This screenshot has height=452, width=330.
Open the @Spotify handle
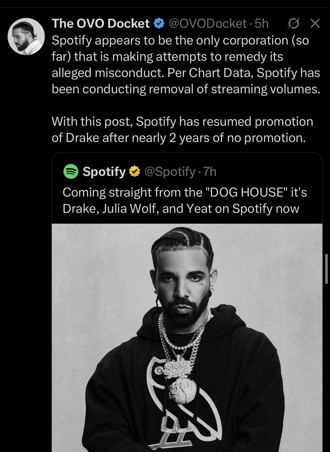click(x=170, y=171)
